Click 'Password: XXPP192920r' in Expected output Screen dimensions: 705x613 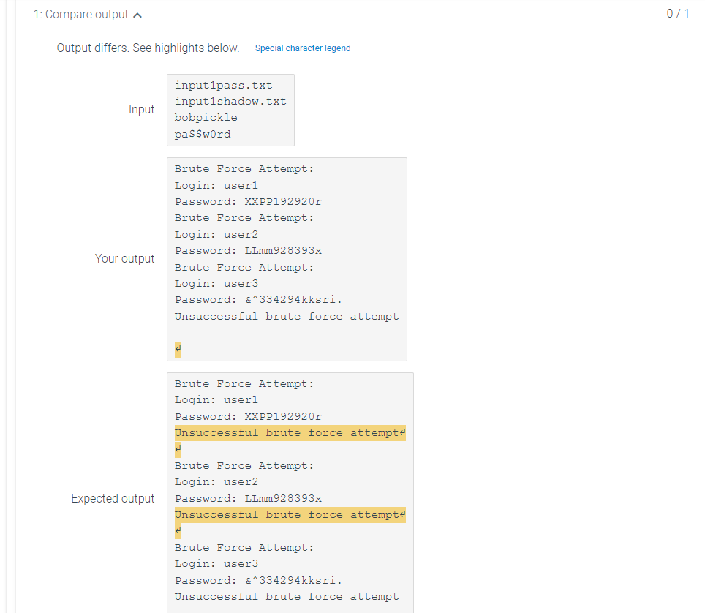(x=248, y=416)
